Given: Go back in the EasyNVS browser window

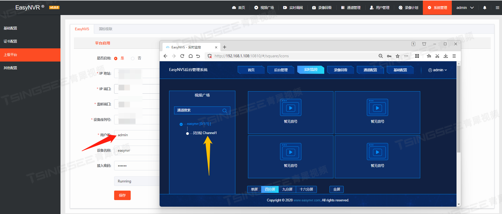Looking at the screenshot, I should [x=165, y=56].
